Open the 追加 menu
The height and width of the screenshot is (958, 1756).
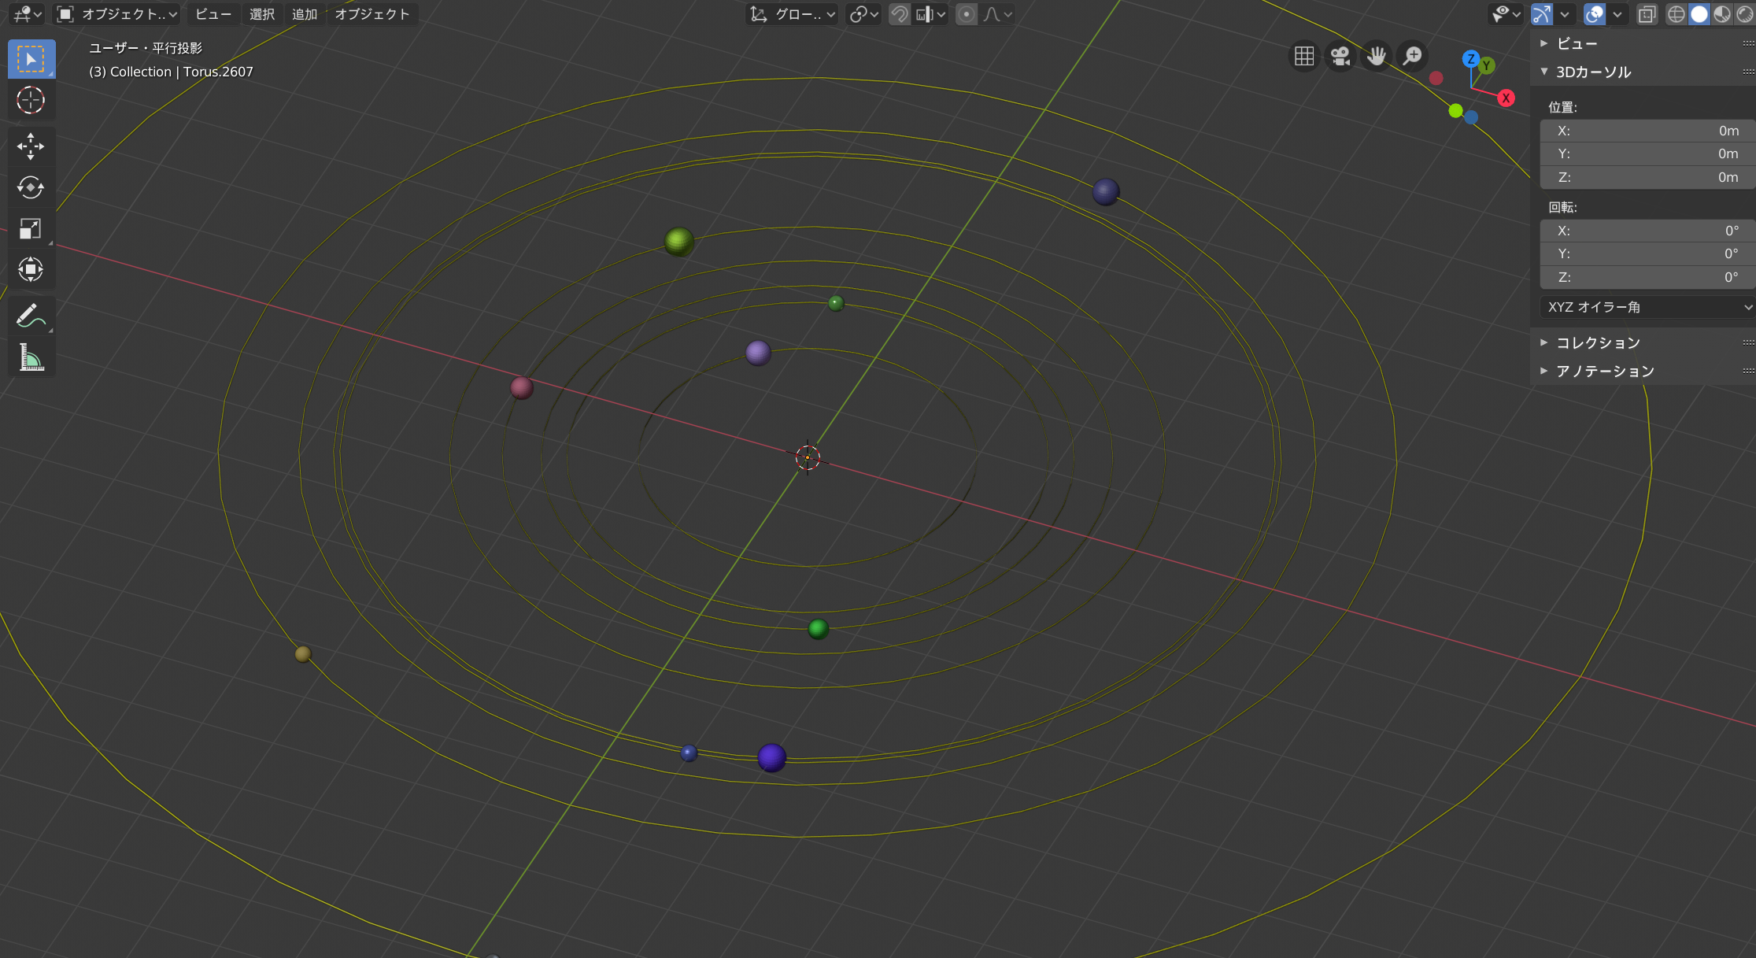(305, 14)
